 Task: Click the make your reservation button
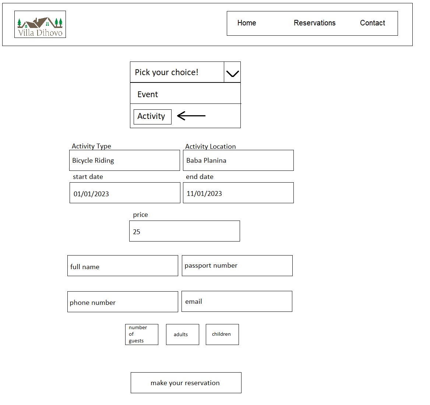(186, 383)
